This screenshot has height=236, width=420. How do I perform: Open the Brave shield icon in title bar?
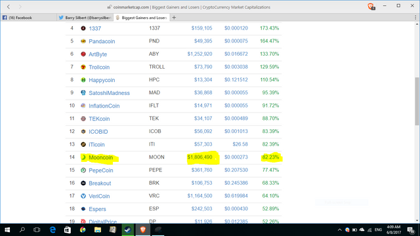point(371,7)
